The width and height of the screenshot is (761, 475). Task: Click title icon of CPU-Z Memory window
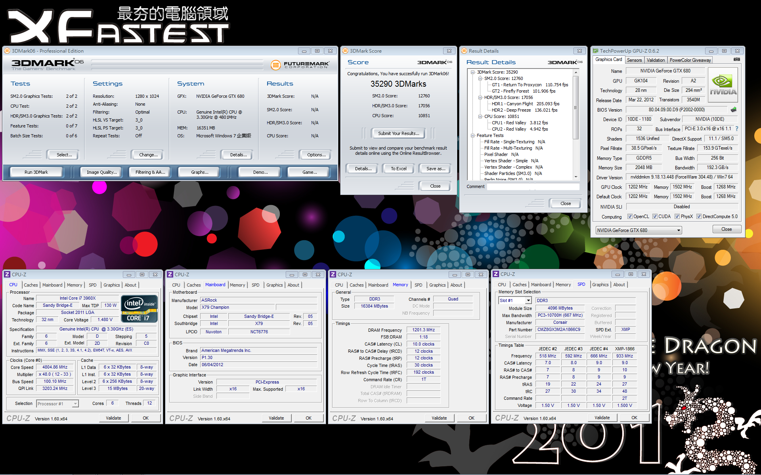(x=333, y=274)
